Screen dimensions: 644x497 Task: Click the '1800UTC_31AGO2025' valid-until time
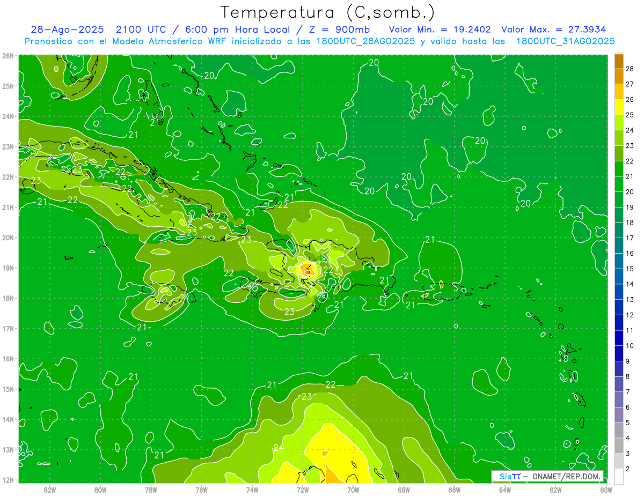pyautogui.click(x=566, y=41)
